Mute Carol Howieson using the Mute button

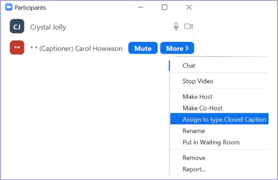tap(143, 48)
